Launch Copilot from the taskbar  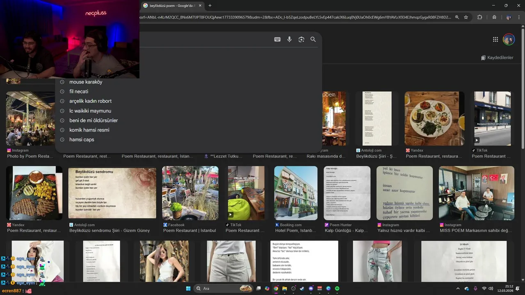point(267,288)
